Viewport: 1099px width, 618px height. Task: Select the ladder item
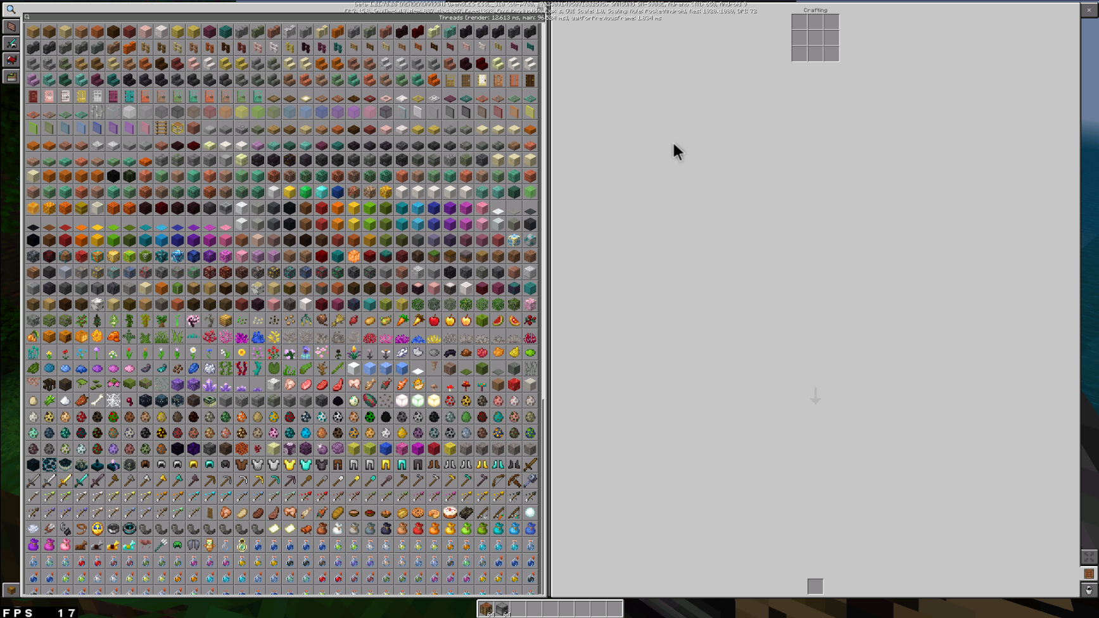pyautogui.click(x=162, y=128)
